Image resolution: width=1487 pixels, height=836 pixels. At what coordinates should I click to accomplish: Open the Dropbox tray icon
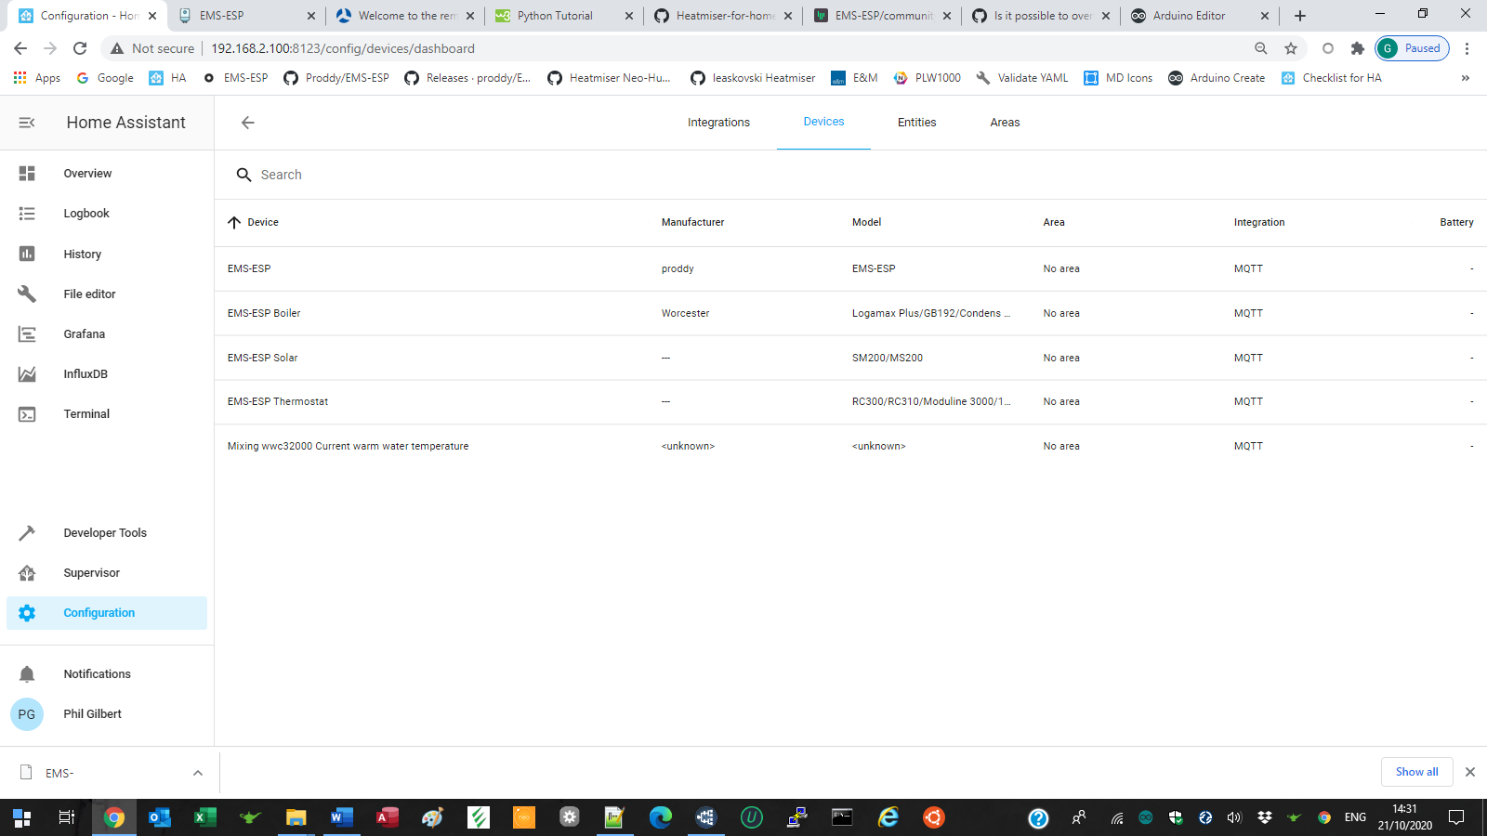(1264, 817)
